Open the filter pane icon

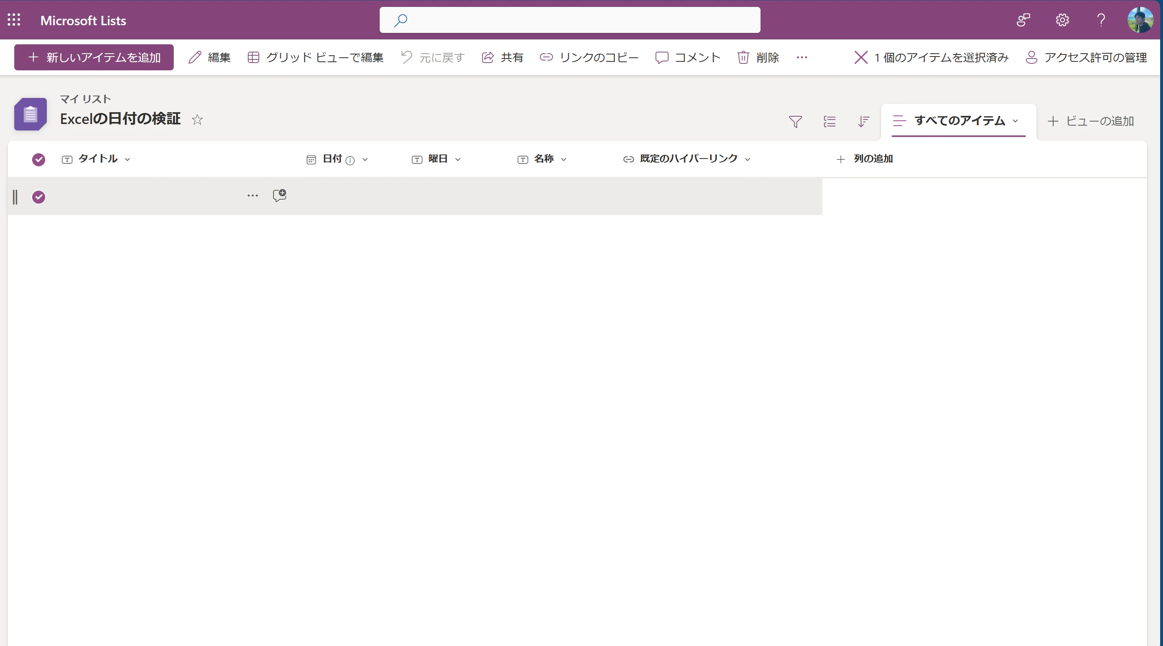[x=795, y=121]
